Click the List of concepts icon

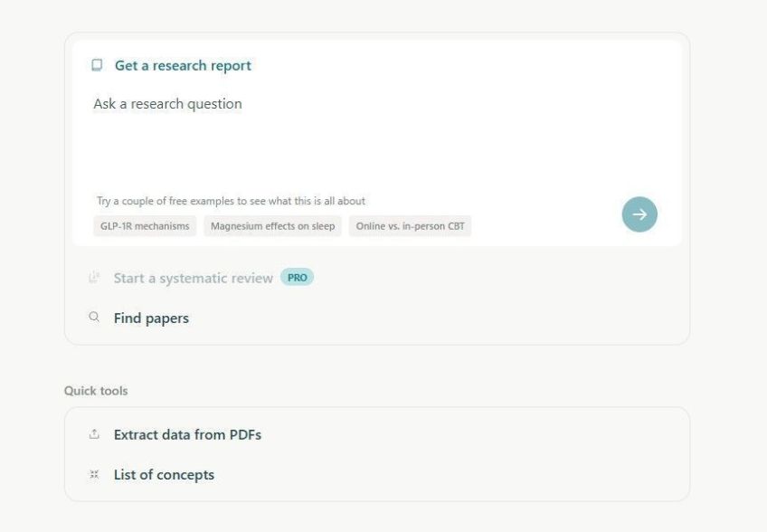point(94,474)
